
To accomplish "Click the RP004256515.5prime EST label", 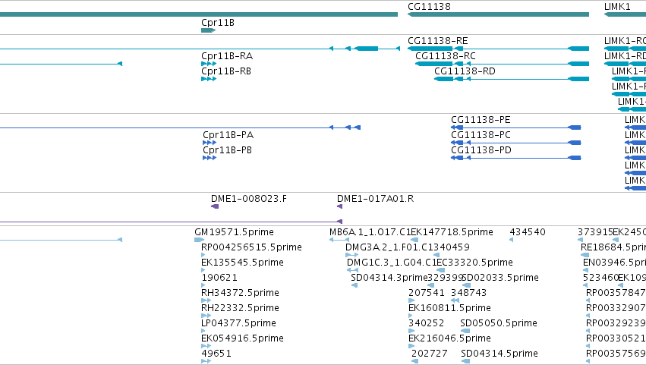I will click(251, 247).
